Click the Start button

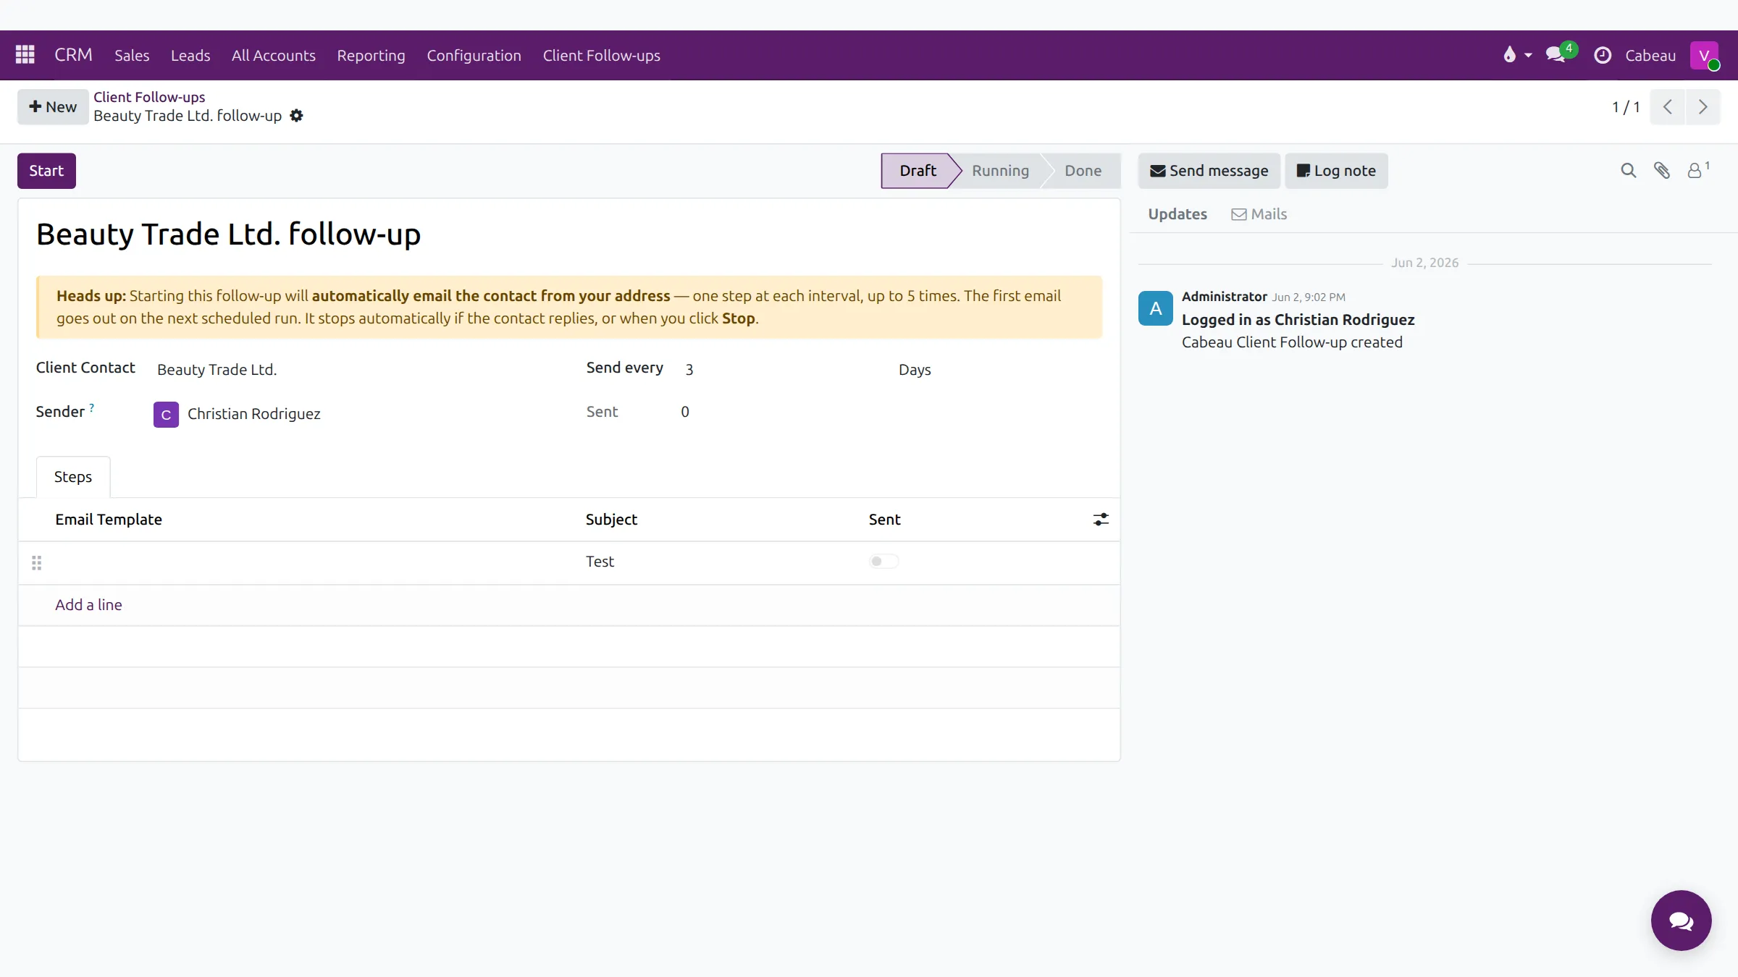pos(46,171)
